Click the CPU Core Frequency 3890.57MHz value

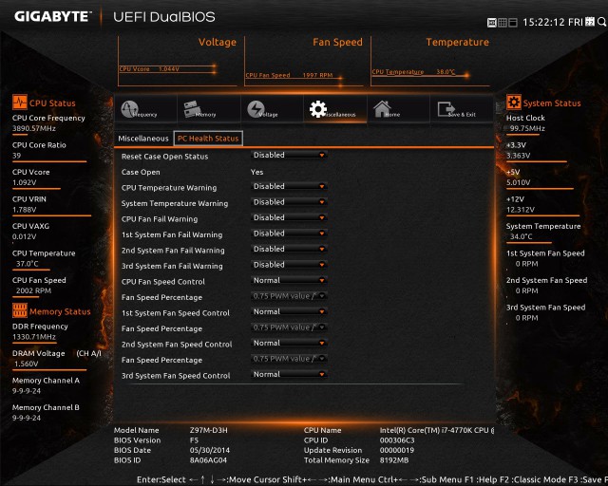coord(34,128)
